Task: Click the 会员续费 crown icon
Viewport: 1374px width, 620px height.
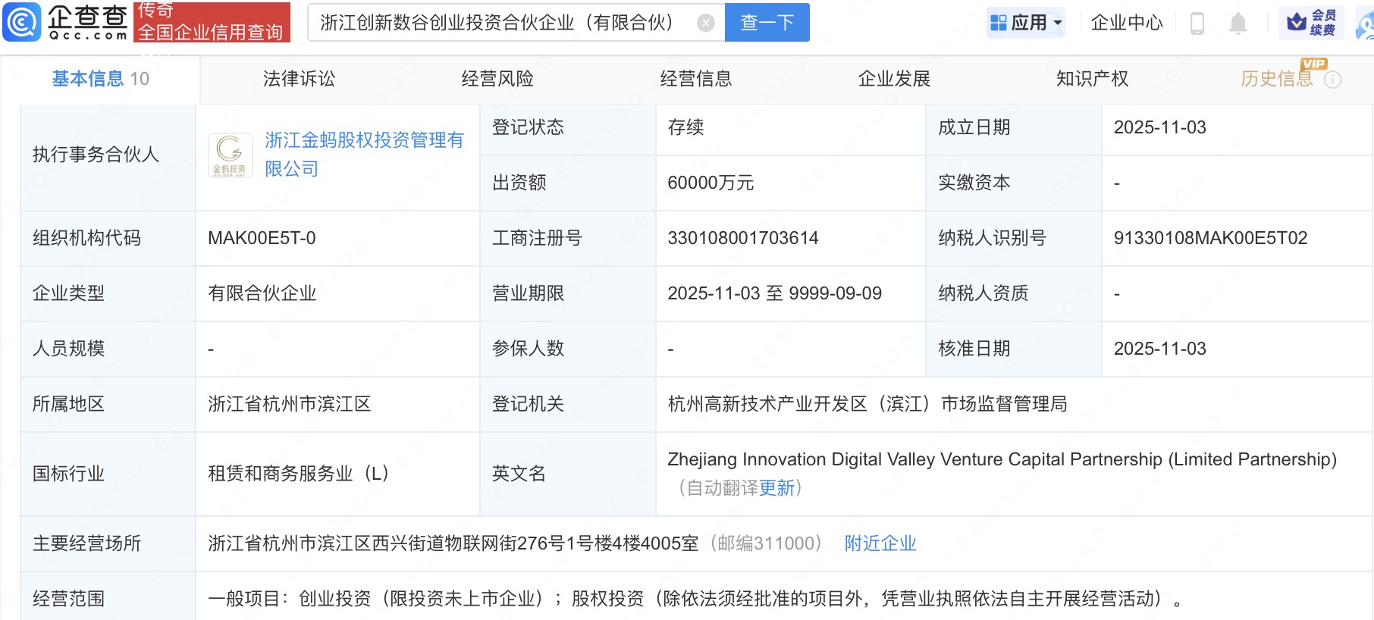Action: click(1297, 23)
